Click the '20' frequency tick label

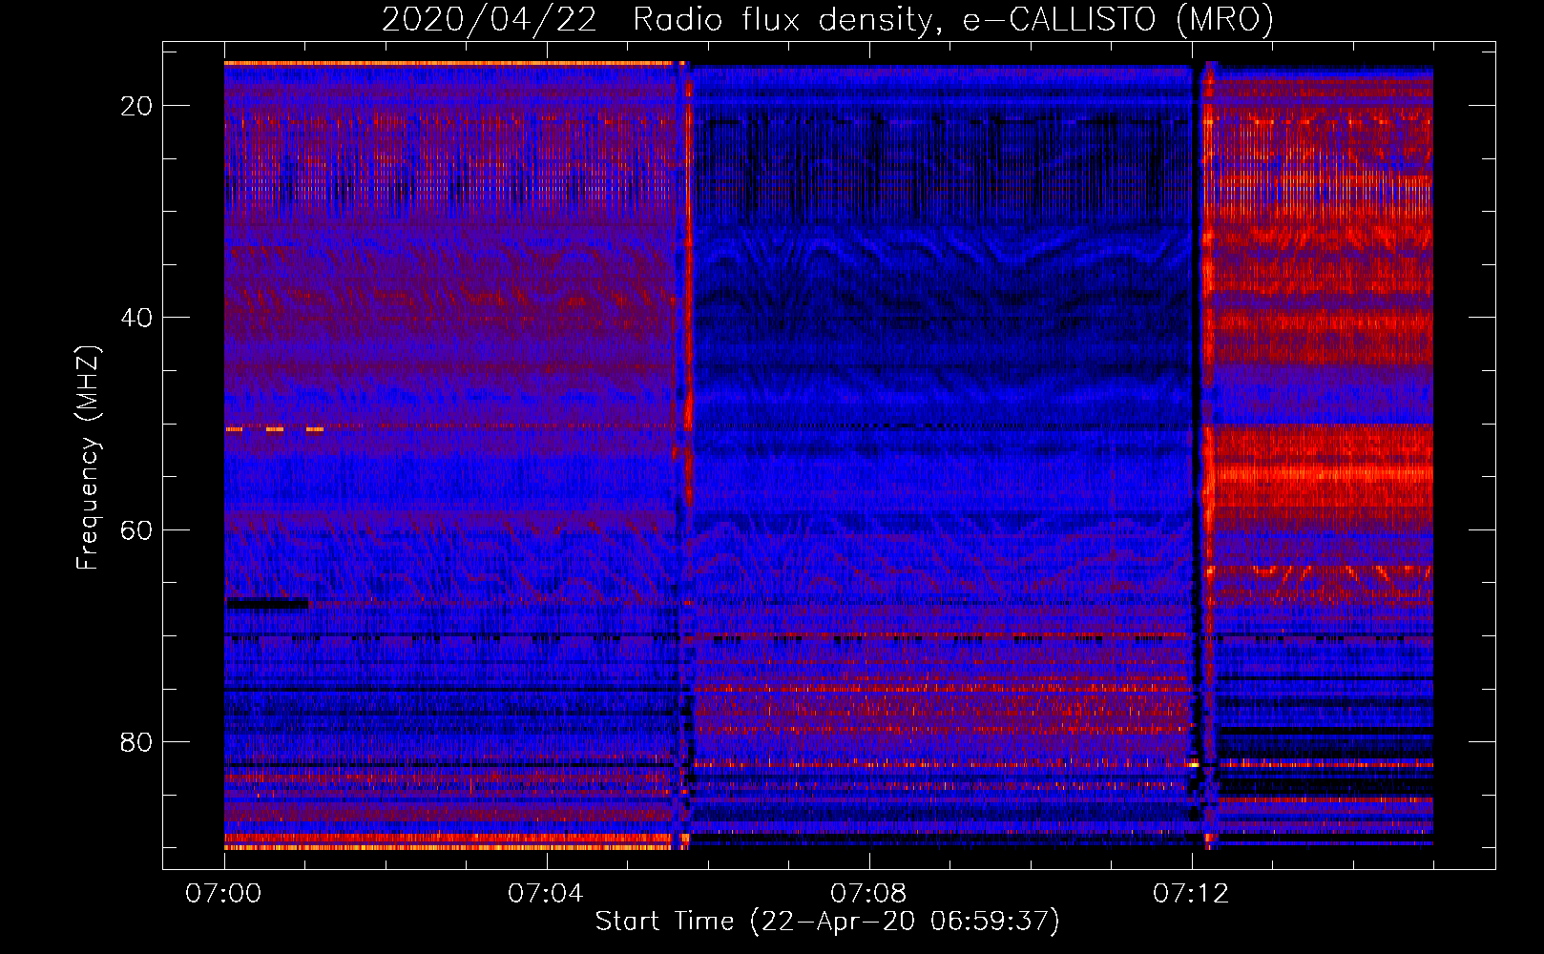point(136,106)
